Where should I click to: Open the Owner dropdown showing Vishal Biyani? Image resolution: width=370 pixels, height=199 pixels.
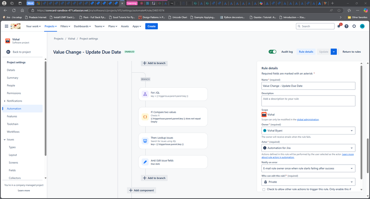coord(308,130)
